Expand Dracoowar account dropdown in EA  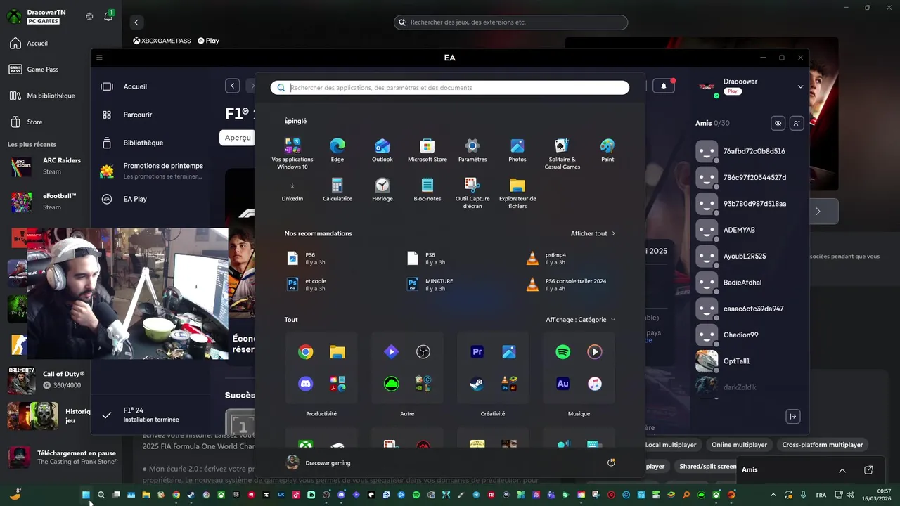coord(800,86)
